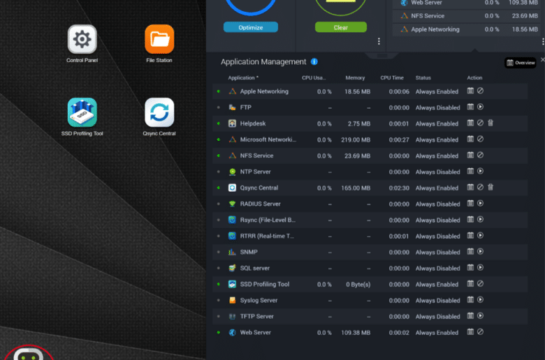Open schedule icon for Syslog Server
The height and width of the screenshot is (360, 545).
tap(470, 300)
